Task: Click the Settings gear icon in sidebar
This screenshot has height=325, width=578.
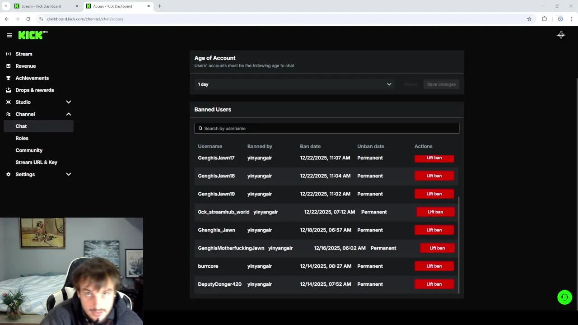Action: coord(8,174)
